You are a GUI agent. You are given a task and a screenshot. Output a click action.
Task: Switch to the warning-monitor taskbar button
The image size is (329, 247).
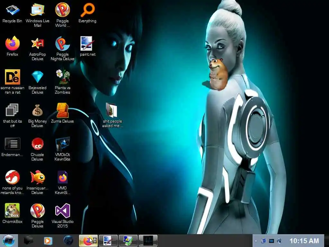128,241
